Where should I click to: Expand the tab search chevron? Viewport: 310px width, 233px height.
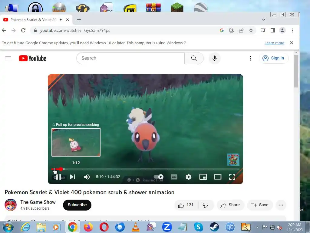264,20
